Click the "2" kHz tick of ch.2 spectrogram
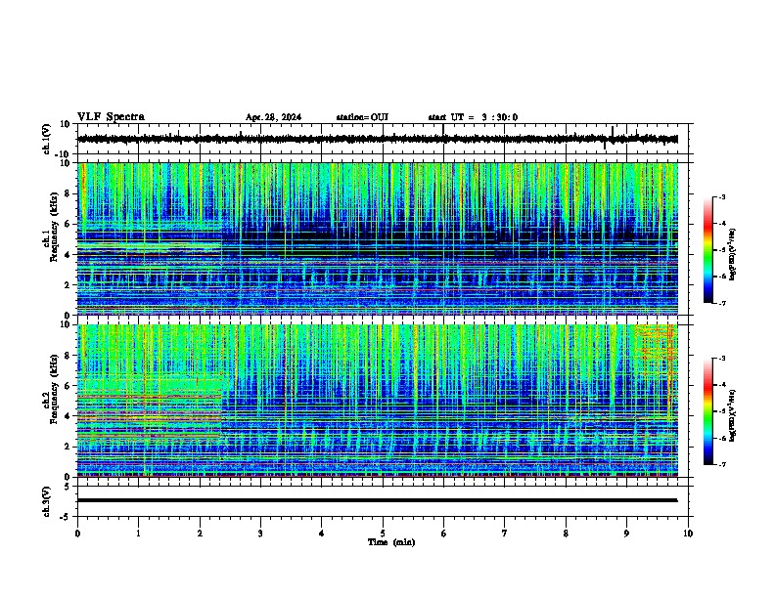The image size is (775, 598). [68, 447]
